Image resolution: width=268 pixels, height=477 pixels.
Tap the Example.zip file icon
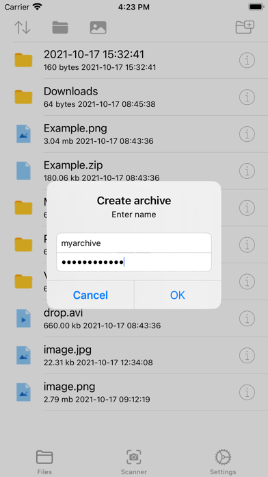[23, 171]
